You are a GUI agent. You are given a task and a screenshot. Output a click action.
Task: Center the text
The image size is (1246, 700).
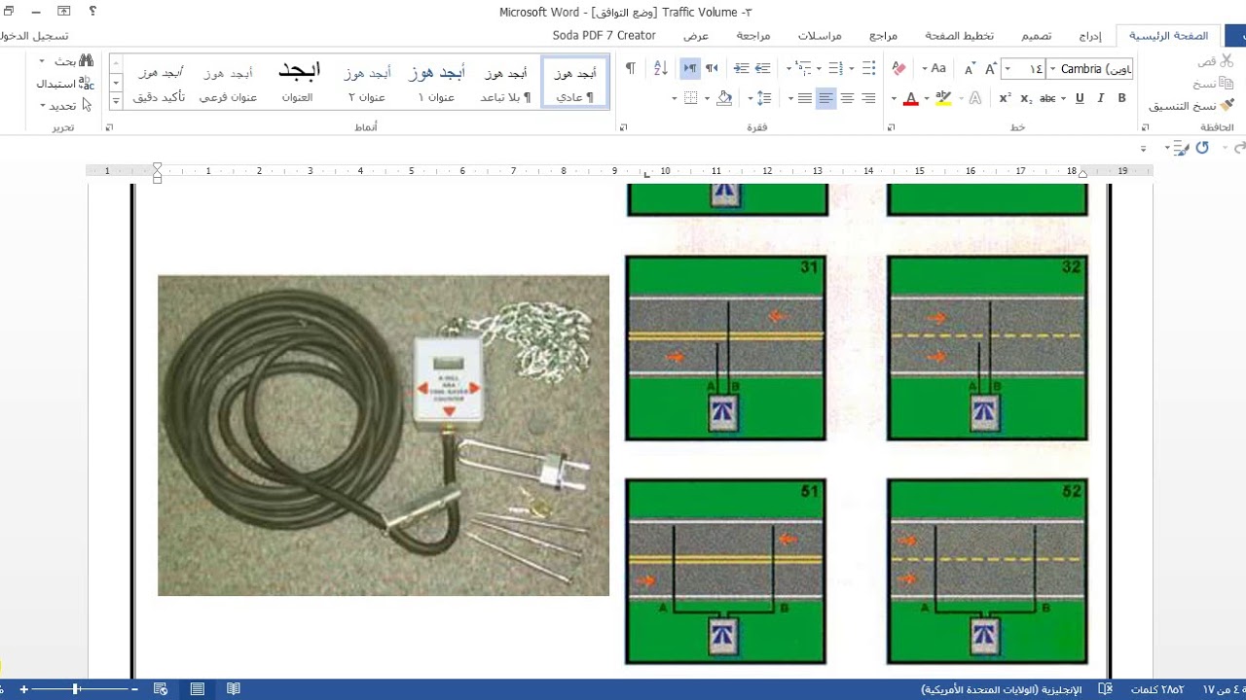847,98
